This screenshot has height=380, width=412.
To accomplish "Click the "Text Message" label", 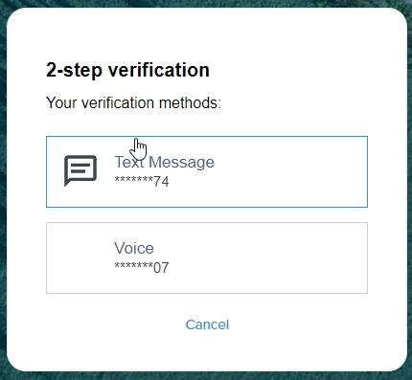I will [x=164, y=162].
